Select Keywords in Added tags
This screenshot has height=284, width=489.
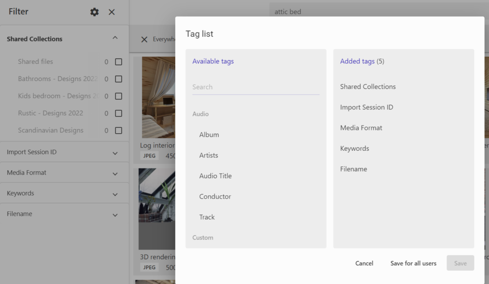pos(354,148)
